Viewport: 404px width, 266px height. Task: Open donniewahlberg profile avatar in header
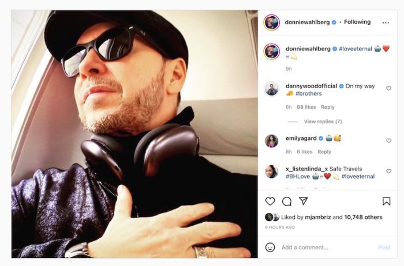pos(272,22)
